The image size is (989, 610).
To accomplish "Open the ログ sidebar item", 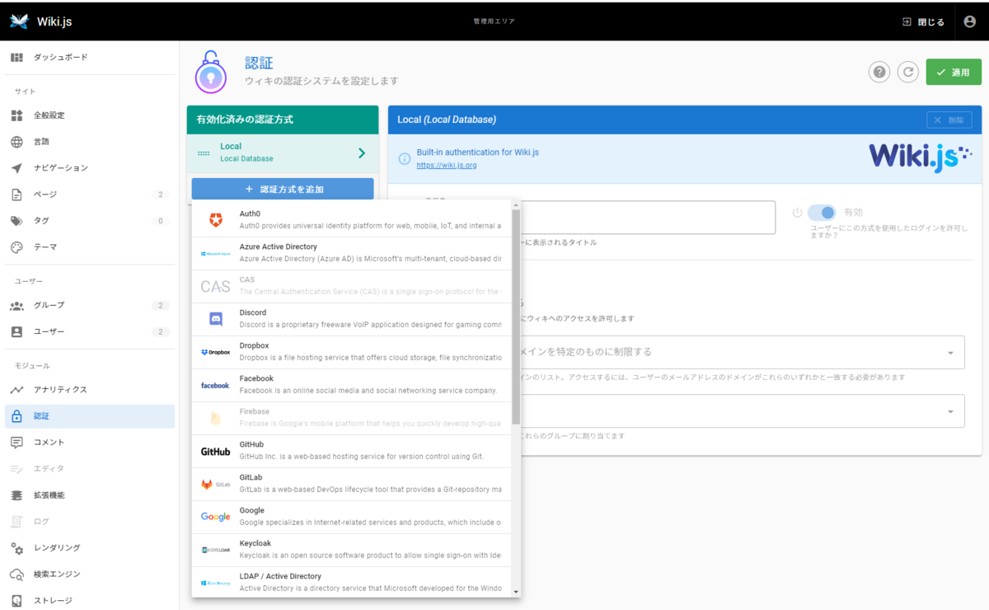I will (90, 522).
